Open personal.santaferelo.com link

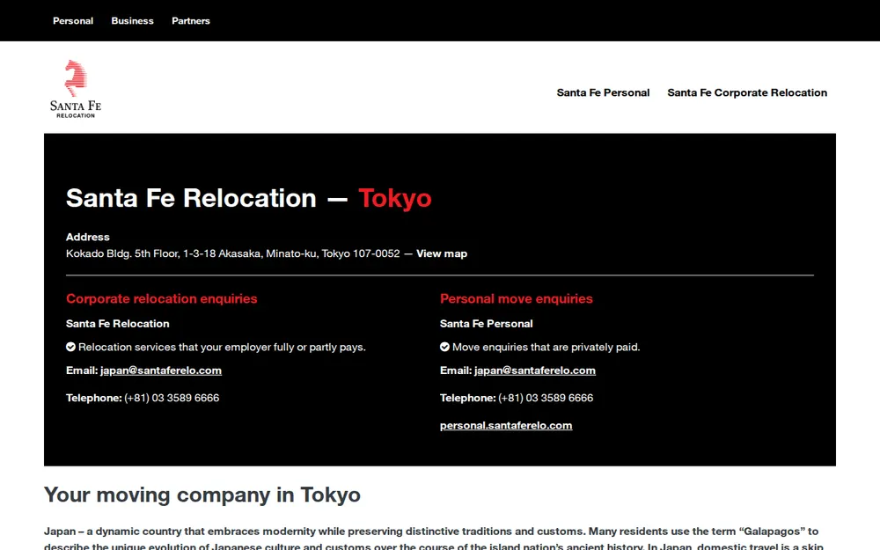click(x=506, y=425)
